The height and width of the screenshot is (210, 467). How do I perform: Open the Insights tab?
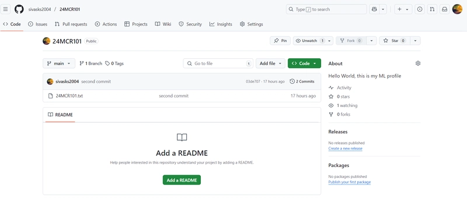click(221, 24)
